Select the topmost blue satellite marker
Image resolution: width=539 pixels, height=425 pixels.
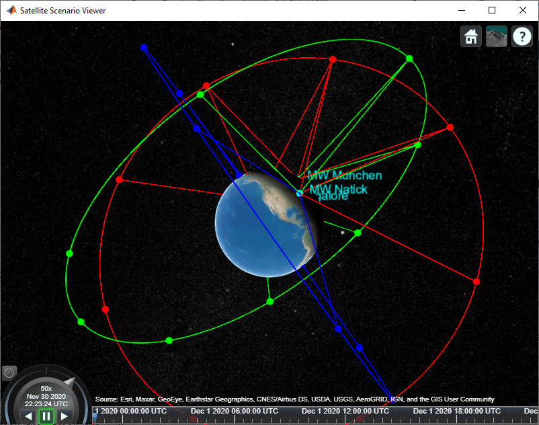(x=144, y=48)
